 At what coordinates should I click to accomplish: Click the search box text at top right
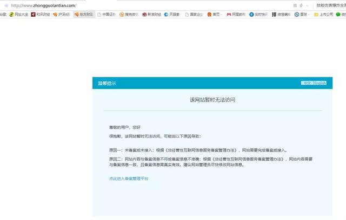click(331, 5)
